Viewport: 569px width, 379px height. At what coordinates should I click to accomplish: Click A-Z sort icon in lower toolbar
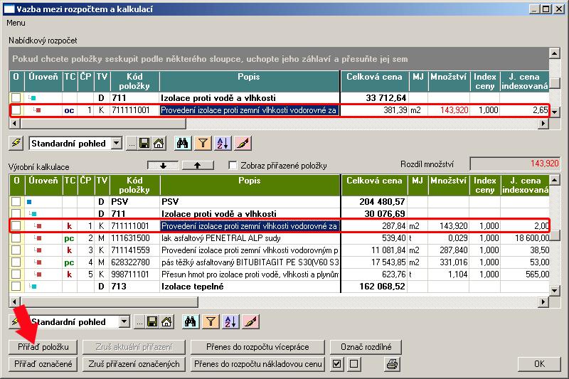coord(230,321)
